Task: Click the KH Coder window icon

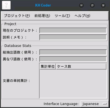Action: click(x=6, y=5)
